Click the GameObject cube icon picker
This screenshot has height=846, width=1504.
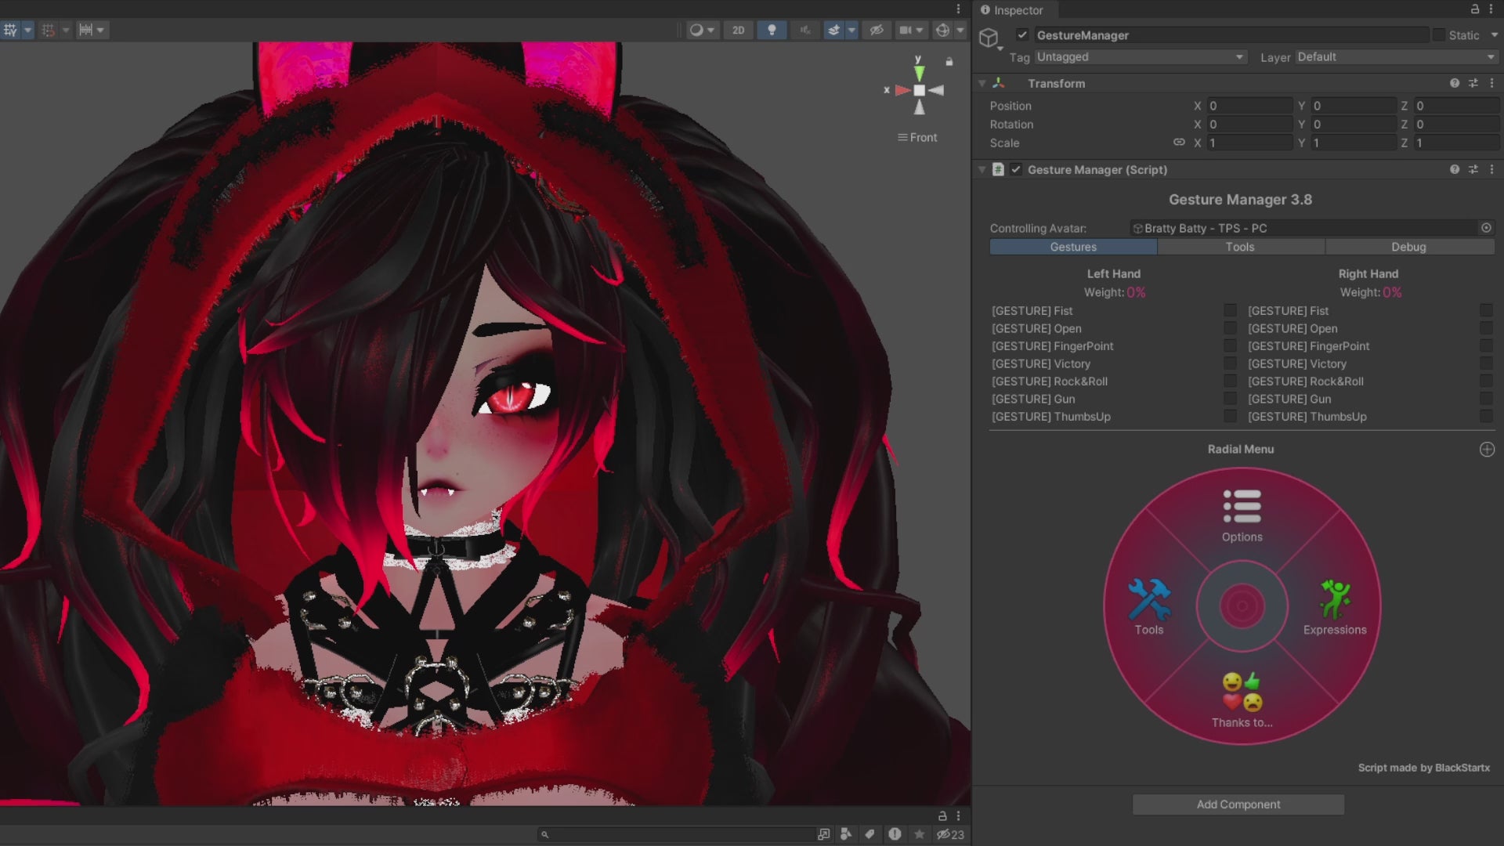(x=989, y=38)
